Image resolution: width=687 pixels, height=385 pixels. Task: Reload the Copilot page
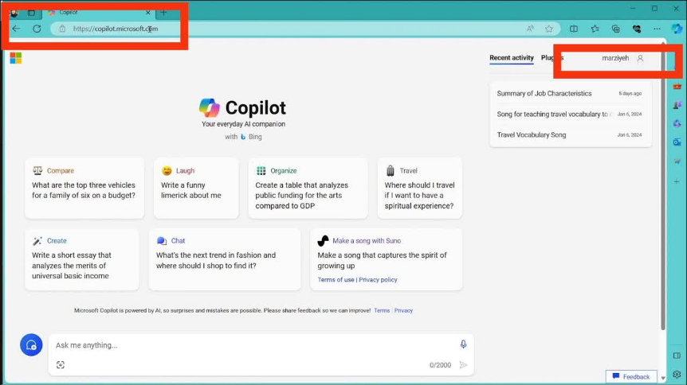point(37,29)
